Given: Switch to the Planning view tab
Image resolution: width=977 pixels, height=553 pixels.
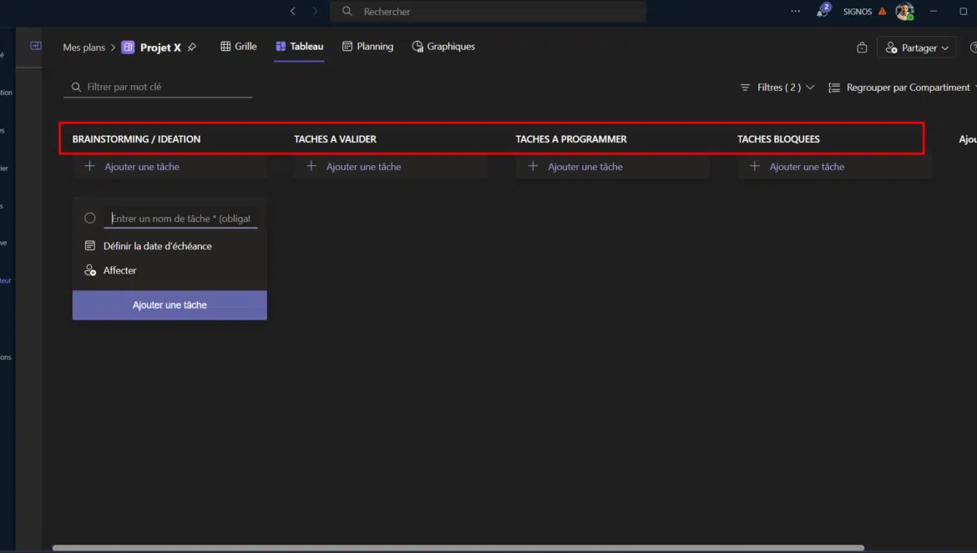Looking at the screenshot, I should pos(367,47).
